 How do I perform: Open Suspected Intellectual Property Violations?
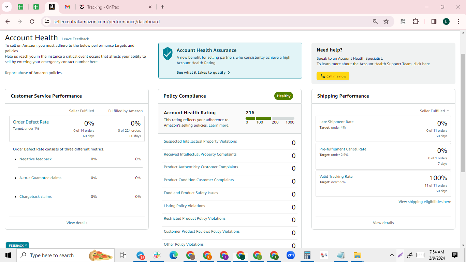click(200, 141)
